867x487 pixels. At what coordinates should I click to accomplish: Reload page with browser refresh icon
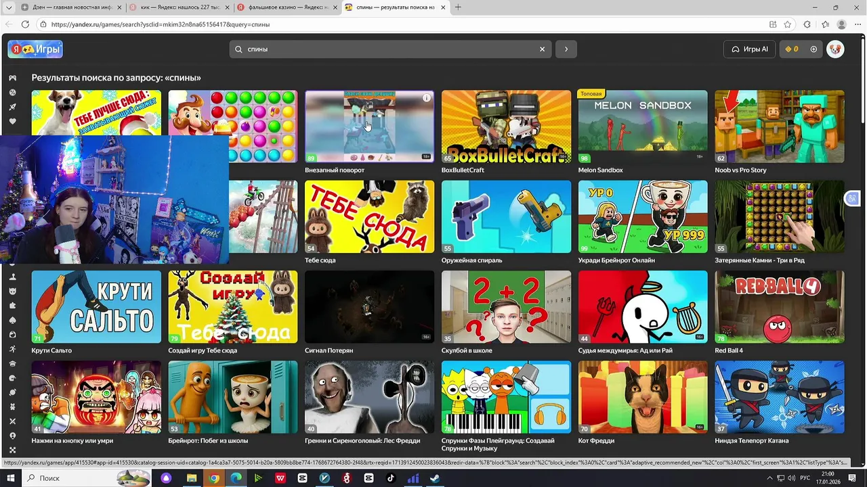tap(25, 24)
